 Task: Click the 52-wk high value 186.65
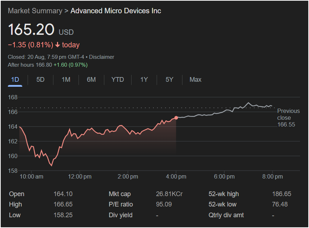coord(282,194)
